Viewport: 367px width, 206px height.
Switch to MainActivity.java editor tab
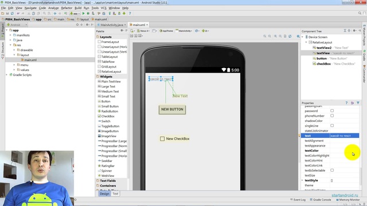111,25
